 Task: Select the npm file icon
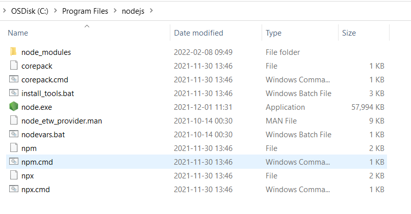coord(14,148)
